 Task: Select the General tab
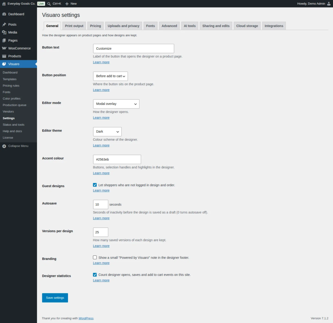52,26
